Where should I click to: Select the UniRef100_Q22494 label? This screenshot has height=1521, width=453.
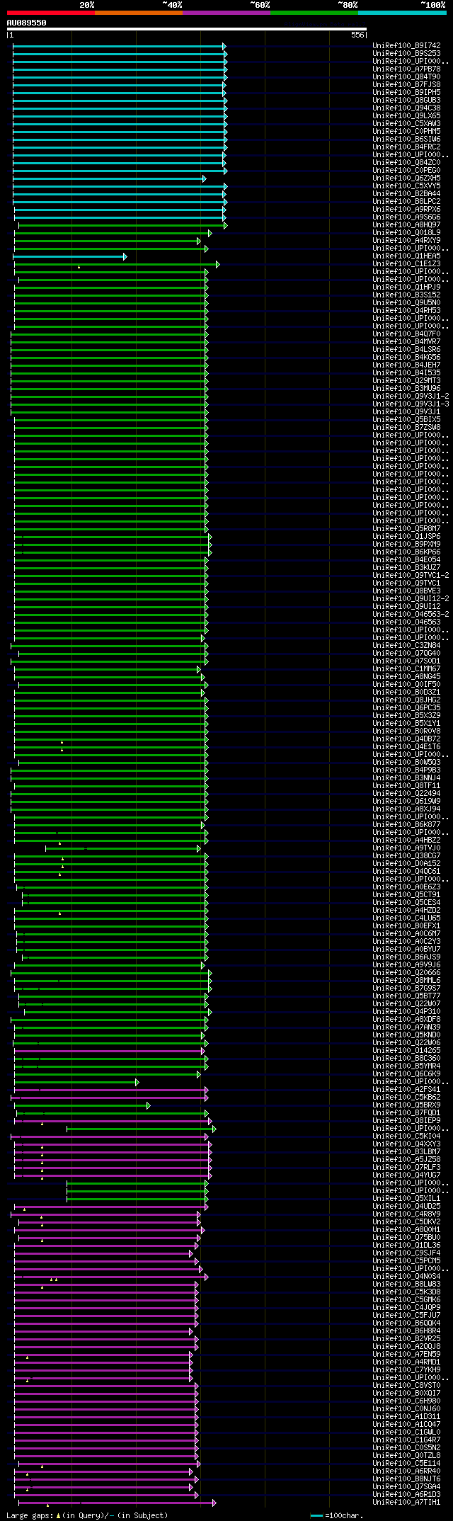(x=406, y=793)
